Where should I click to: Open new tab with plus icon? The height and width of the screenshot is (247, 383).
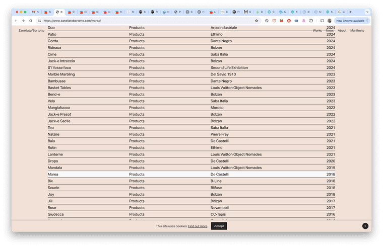click(x=351, y=12)
